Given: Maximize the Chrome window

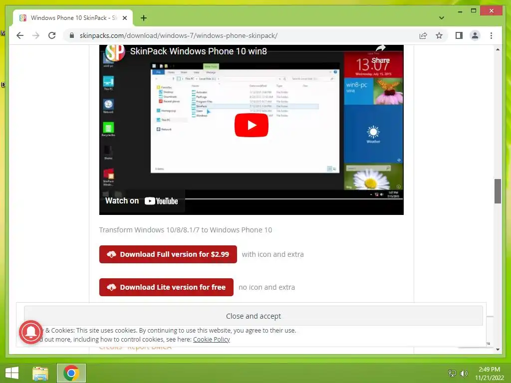Looking at the screenshot, I should [x=474, y=11].
